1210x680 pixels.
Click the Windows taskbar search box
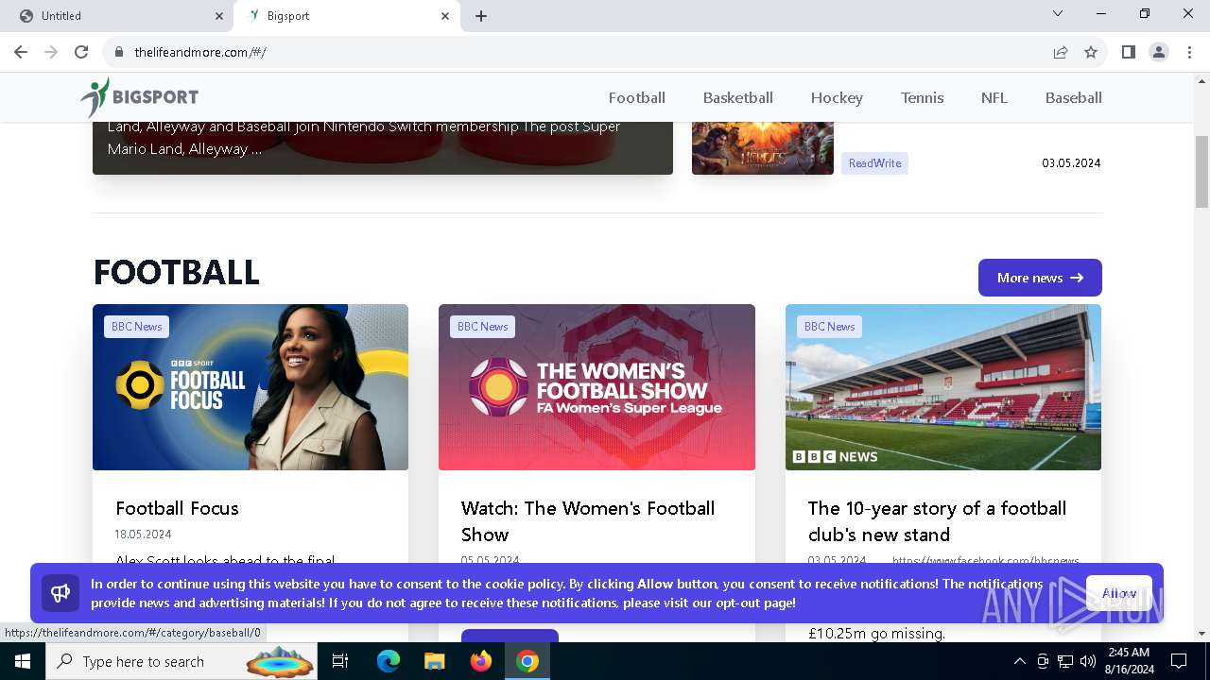point(181,661)
